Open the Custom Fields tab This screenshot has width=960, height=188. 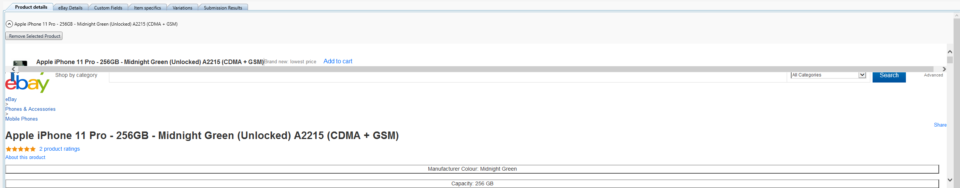108,8
